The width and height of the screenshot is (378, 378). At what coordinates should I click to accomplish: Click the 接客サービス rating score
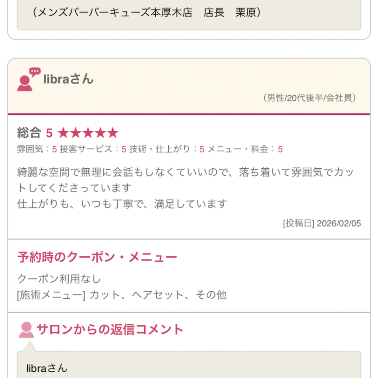click(124, 149)
